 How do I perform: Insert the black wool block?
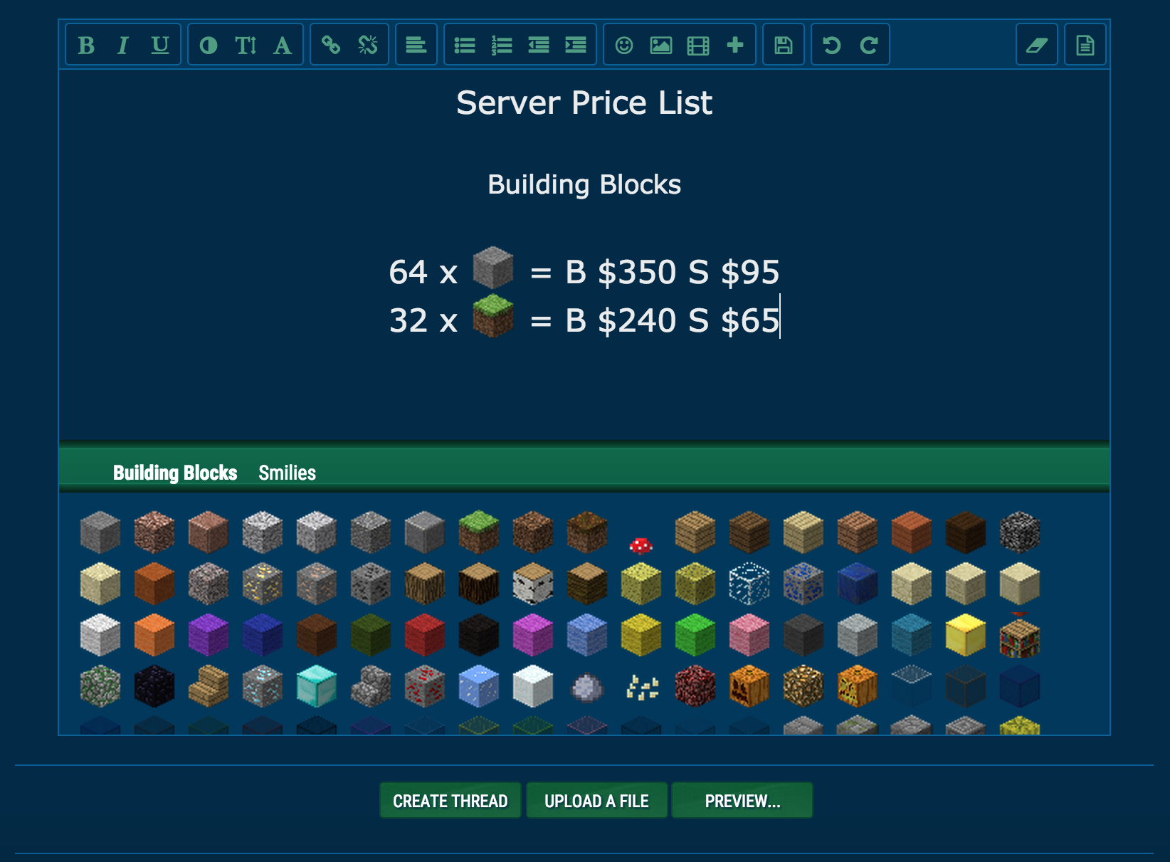pos(479,634)
